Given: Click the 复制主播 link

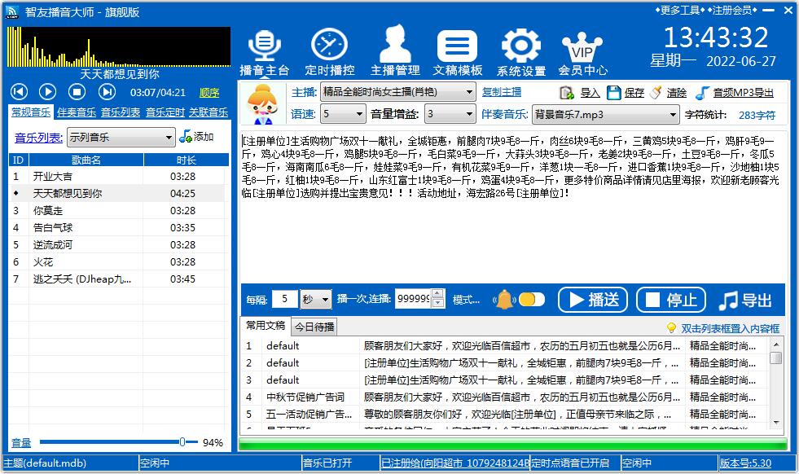Looking at the screenshot, I should click(502, 92).
